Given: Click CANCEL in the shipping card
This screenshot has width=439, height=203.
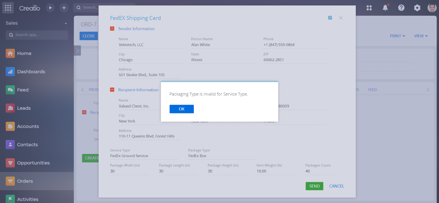Looking at the screenshot, I should tap(337, 186).
